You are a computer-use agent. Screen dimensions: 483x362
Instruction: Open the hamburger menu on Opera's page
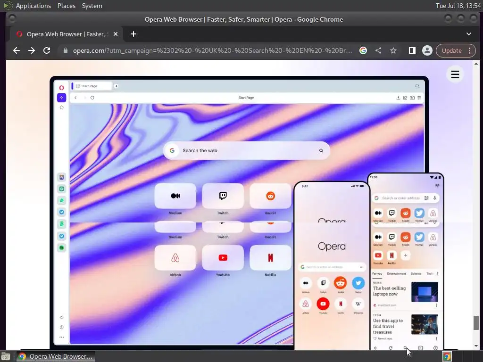(455, 74)
